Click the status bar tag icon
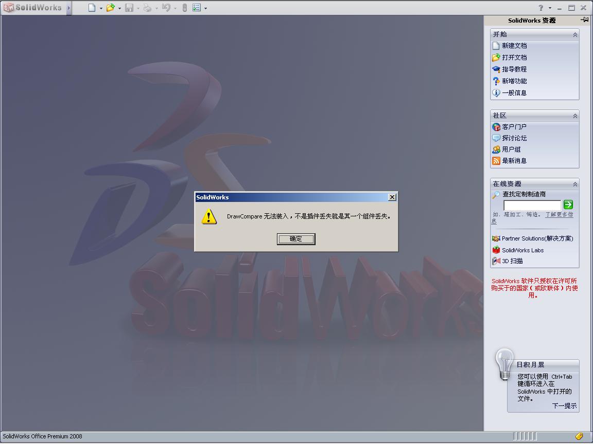Image resolution: width=593 pixels, height=444 pixels. click(579, 436)
